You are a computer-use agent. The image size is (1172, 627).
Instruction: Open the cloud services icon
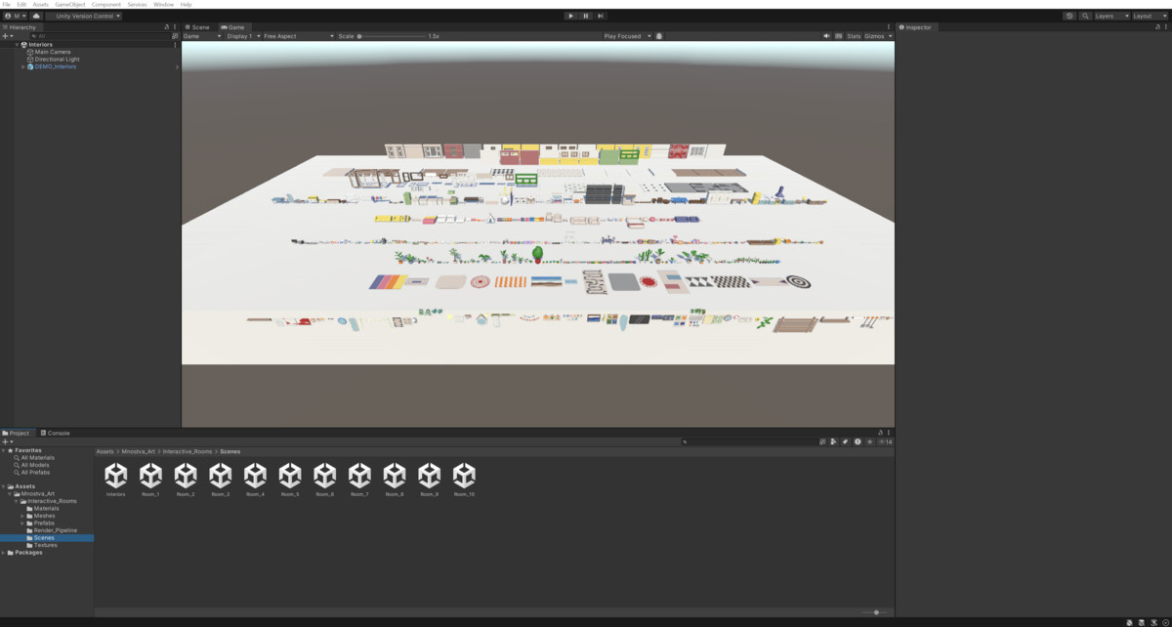(x=36, y=16)
